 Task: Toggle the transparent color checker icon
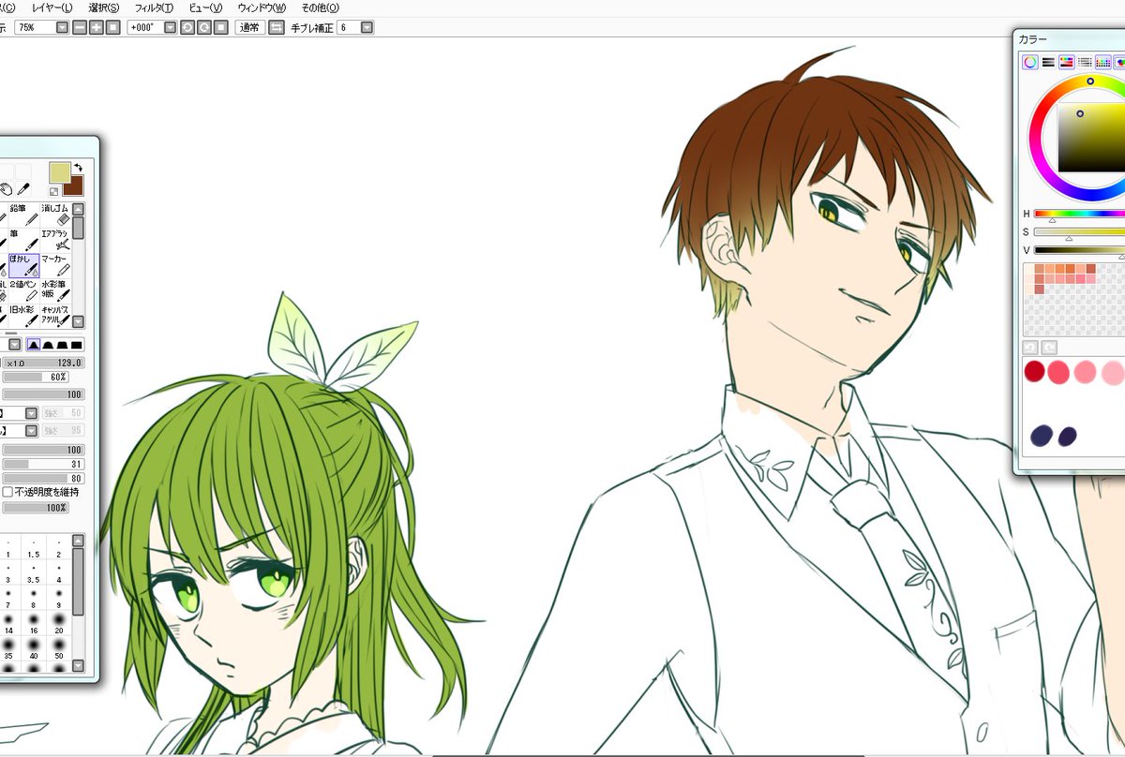[x=54, y=191]
